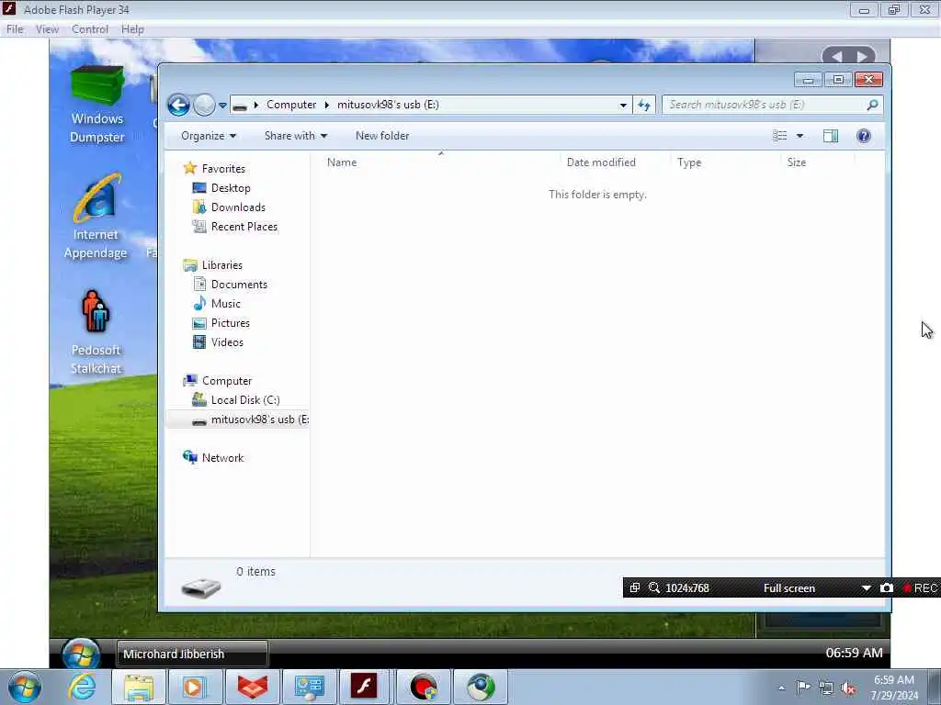Open Windows Start menu in taskbar

[24, 687]
